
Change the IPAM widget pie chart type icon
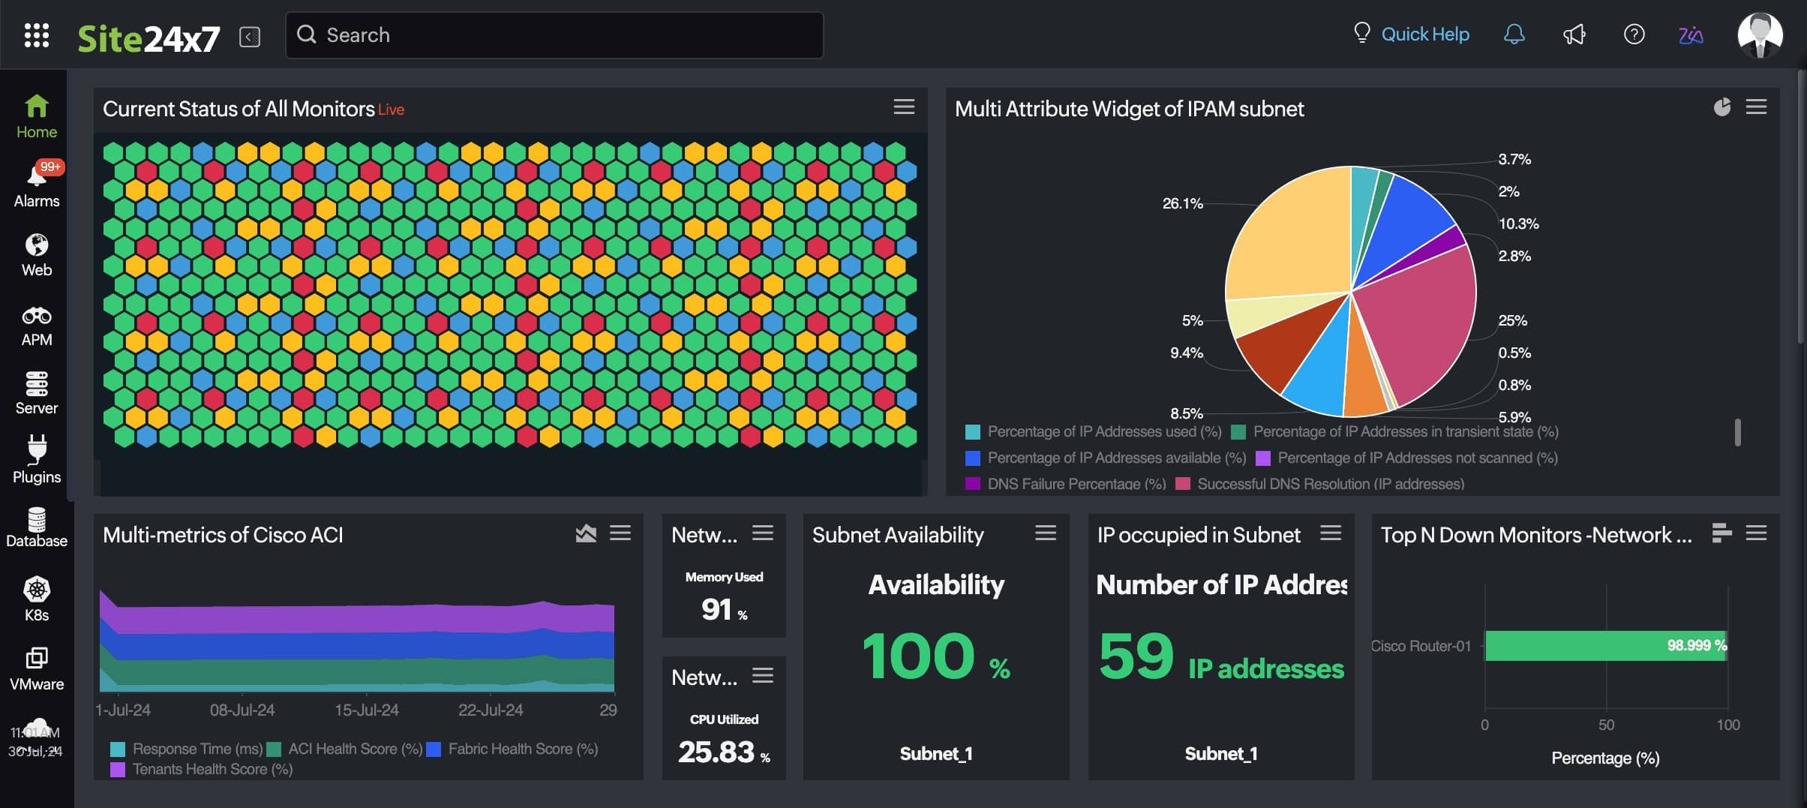[x=1722, y=107]
